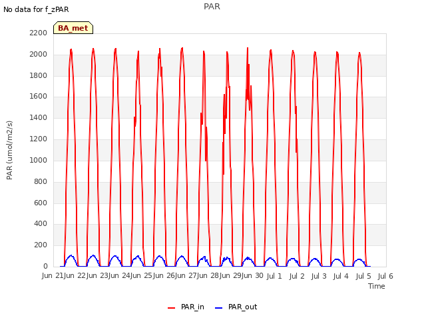This screenshot has width=426, height=320.
Task: Click the PAR (umol/m2/s) axis label
Action: pos(9,150)
